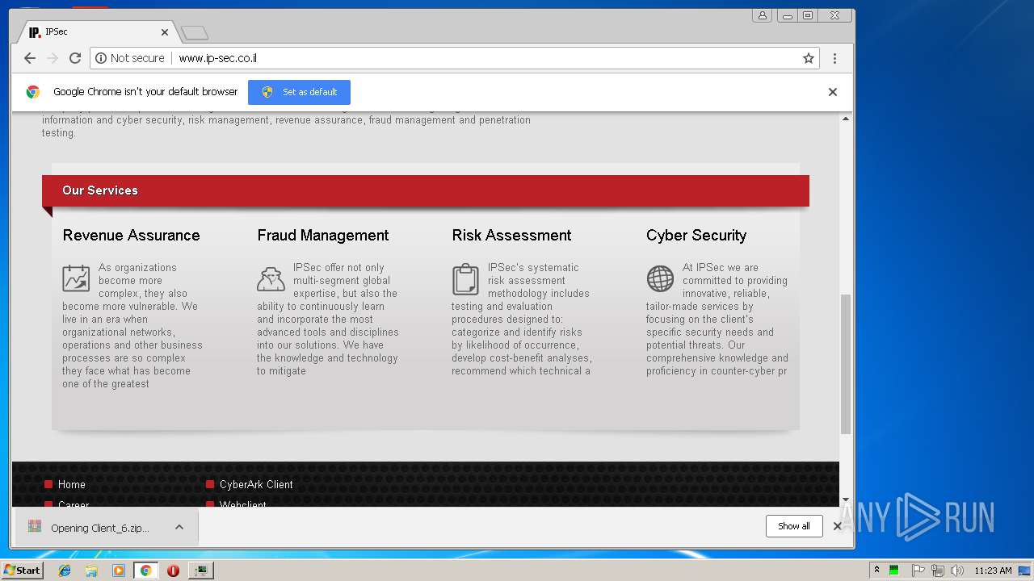Open the media player taskbar icon

[x=119, y=571]
